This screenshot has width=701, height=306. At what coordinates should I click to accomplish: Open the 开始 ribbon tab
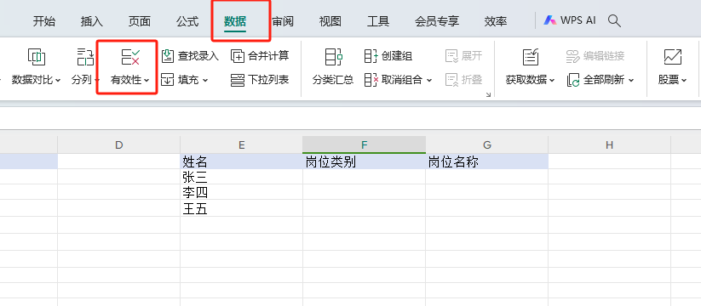43,21
